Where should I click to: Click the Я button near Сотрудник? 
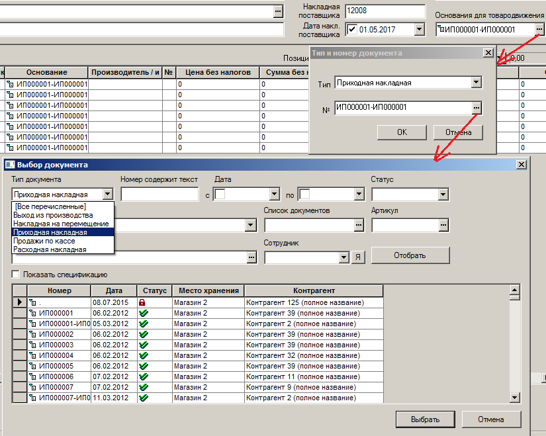click(358, 257)
